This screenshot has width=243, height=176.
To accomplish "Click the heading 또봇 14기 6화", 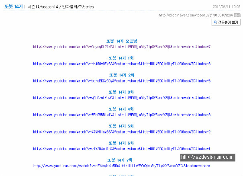I will [121, 143].
